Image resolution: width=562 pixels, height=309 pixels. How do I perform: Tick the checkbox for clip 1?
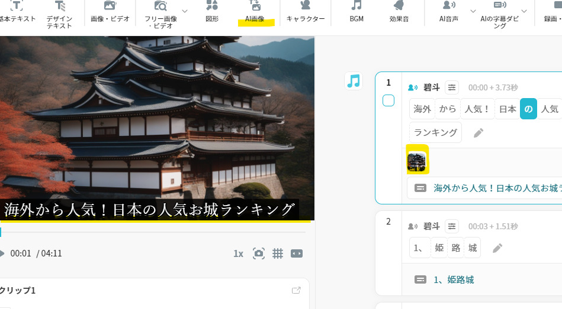pyautogui.click(x=388, y=100)
